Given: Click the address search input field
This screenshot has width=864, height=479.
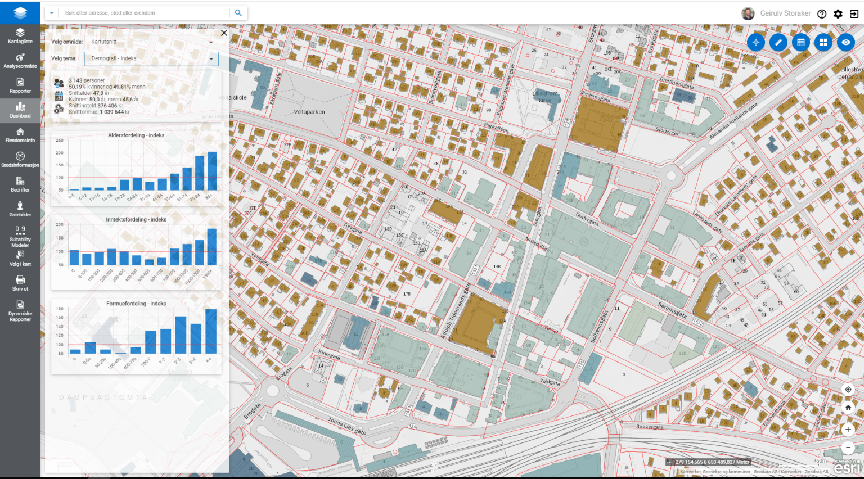Looking at the screenshot, I should (x=145, y=13).
